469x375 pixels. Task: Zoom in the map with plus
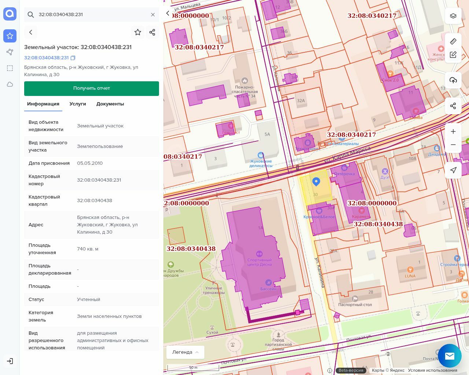(x=453, y=131)
